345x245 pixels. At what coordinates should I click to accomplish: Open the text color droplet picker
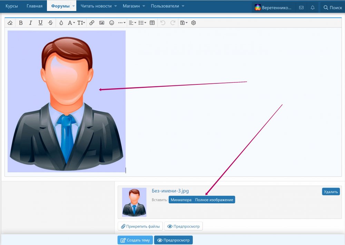[x=61, y=23]
